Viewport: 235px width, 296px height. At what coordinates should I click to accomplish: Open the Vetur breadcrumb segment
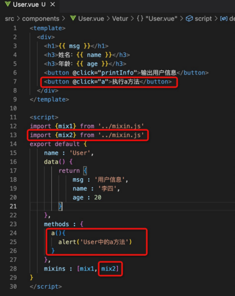coord(120,19)
